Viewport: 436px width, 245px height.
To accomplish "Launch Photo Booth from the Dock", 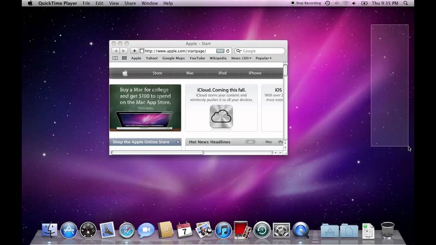I will pyautogui.click(x=243, y=230).
